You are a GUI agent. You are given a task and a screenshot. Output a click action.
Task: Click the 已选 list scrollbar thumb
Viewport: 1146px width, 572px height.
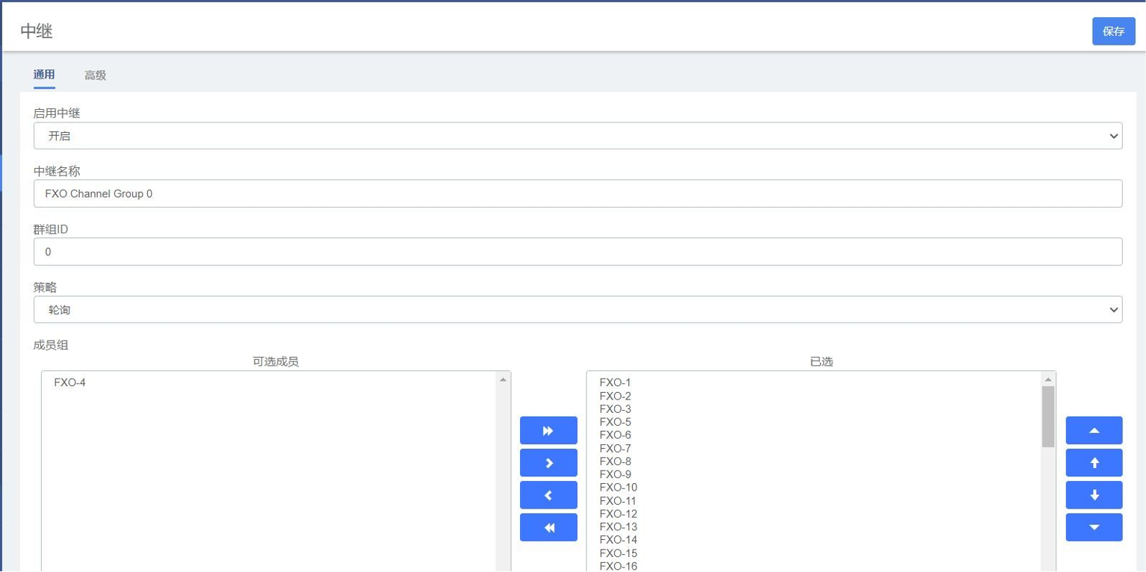pos(1048,416)
